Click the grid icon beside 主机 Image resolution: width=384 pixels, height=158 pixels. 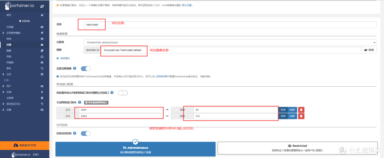coord(42,74)
